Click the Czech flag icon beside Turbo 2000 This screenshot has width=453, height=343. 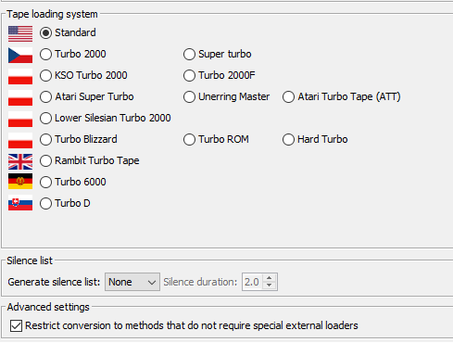pos(20,55)
